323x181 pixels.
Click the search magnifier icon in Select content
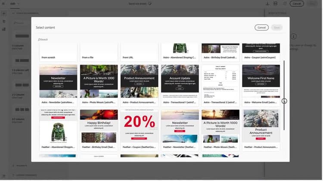tap(39, 40)
